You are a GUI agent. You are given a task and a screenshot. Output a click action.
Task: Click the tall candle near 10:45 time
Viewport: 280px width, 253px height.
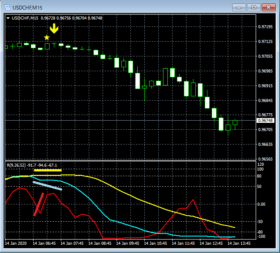tap(165, 77)
